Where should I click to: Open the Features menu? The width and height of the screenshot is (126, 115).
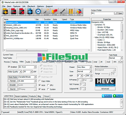tap(17, 6)
